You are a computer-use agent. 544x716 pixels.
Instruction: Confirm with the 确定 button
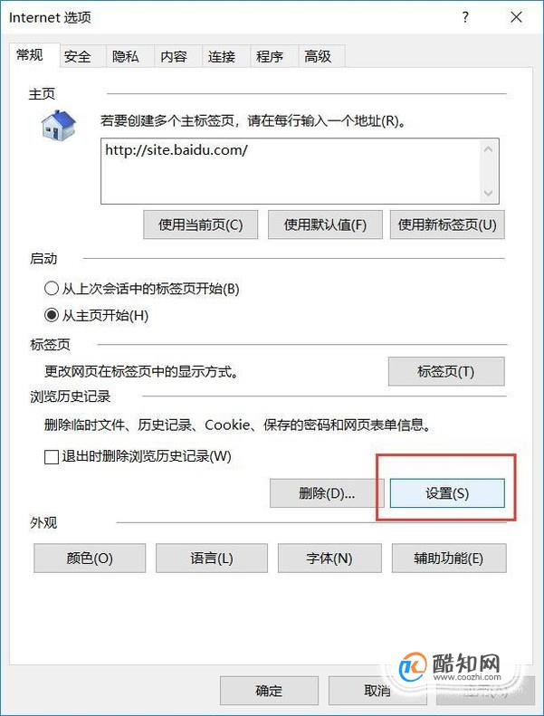pyautogui.click(x=269, y=691)
